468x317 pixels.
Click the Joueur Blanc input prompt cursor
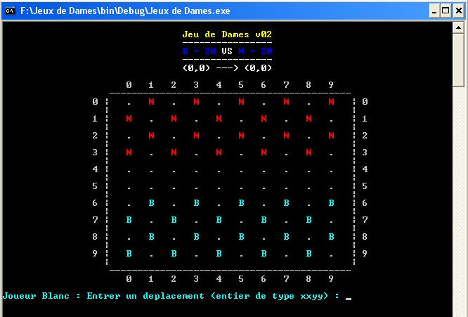349,299
